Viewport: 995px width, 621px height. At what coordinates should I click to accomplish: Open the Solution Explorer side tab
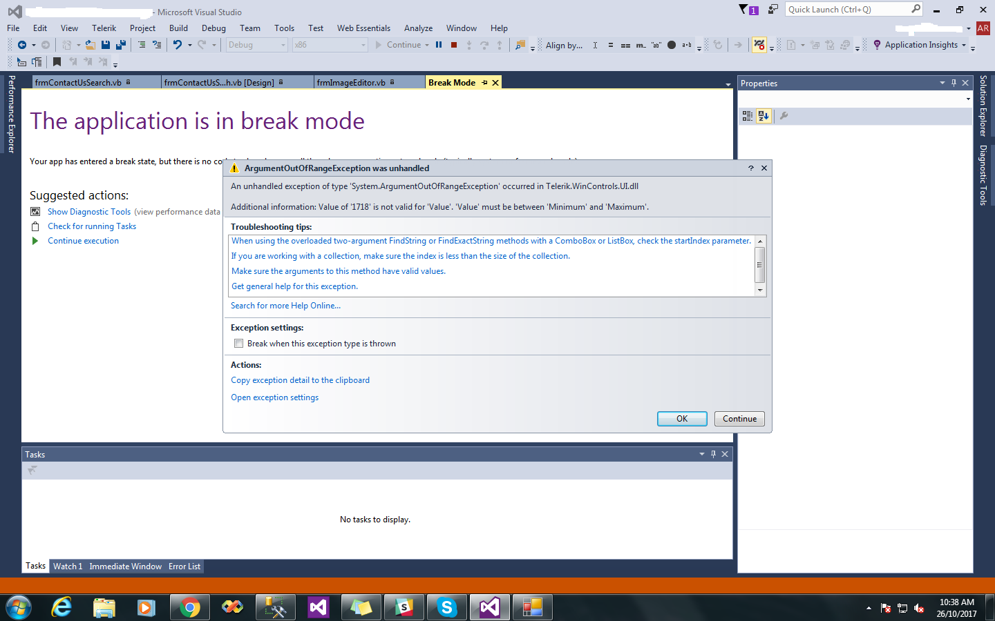[x=983, y=106]
